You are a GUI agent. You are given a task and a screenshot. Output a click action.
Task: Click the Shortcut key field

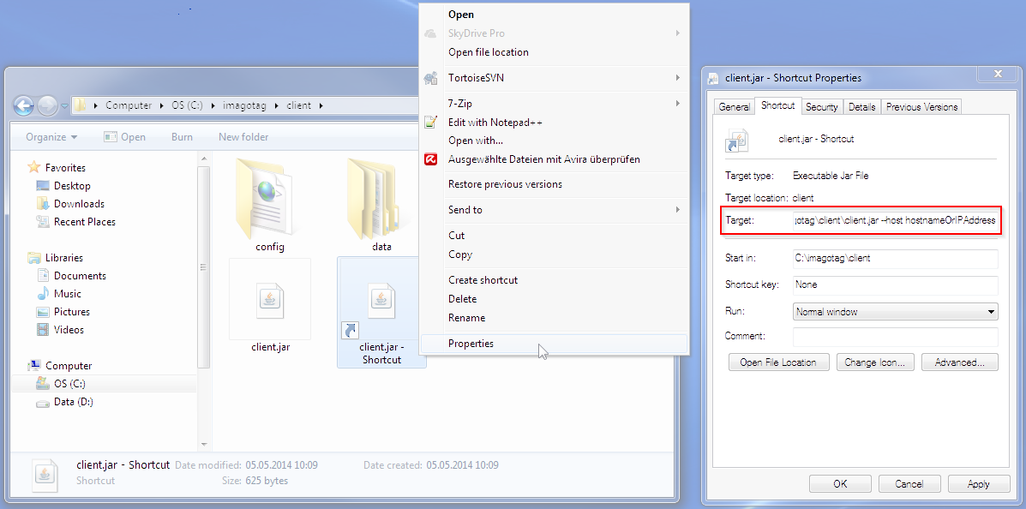pos(895,285)
